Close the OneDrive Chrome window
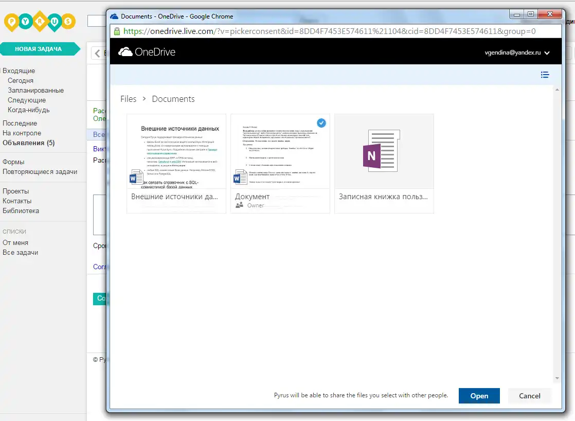 [x=550, y=14]
